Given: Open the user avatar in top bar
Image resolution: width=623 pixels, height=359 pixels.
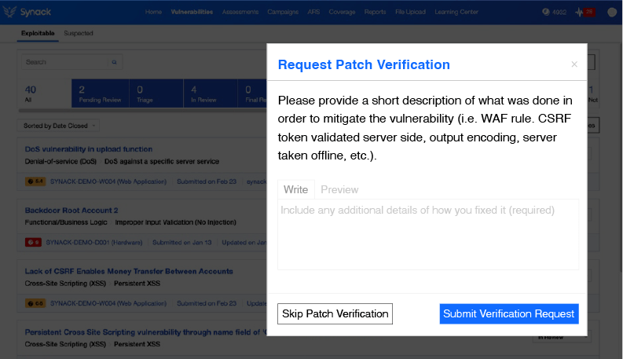Looking at the screenshot, I should point(612,12).
